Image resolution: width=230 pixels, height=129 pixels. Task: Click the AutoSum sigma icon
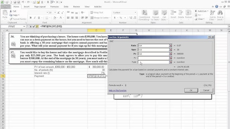tap(196, 11)
